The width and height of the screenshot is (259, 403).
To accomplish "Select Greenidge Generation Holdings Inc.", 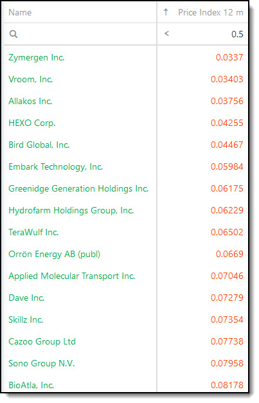I will coord(78,189).
